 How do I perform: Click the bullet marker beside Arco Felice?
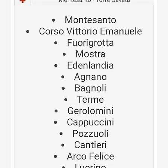[56, 156]
